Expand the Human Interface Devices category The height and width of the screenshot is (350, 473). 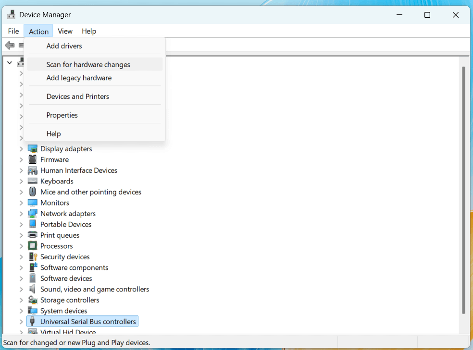(x=21, y=170)
